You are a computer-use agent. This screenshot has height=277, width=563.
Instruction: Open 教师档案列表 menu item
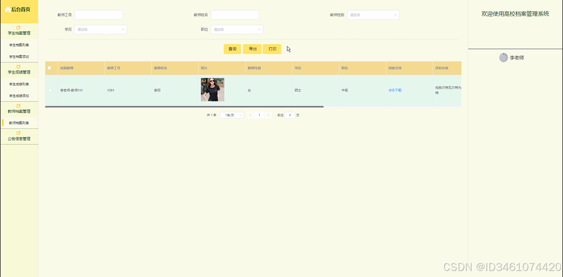[19, 123]
